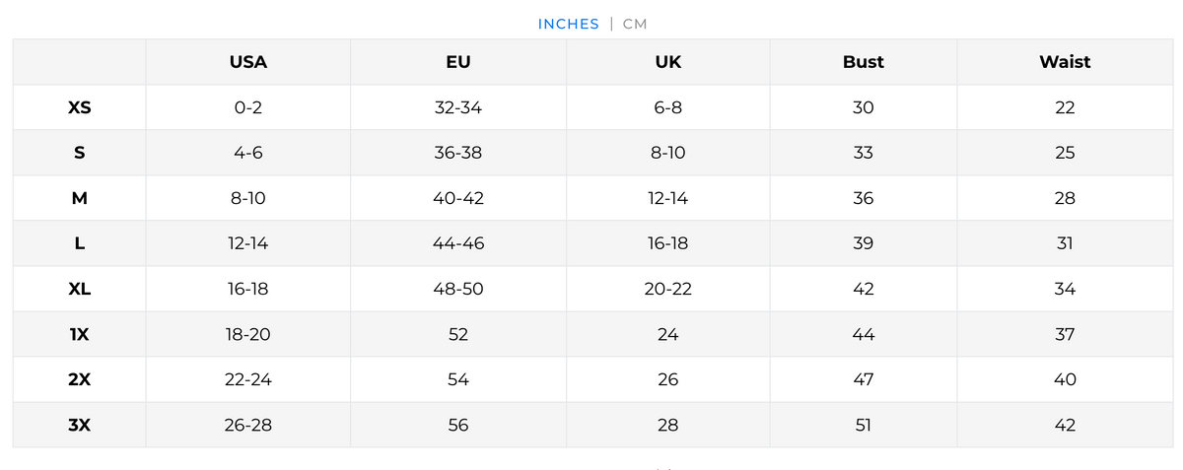
Task: Select the INCHES unit option
Action: point(568,24)
